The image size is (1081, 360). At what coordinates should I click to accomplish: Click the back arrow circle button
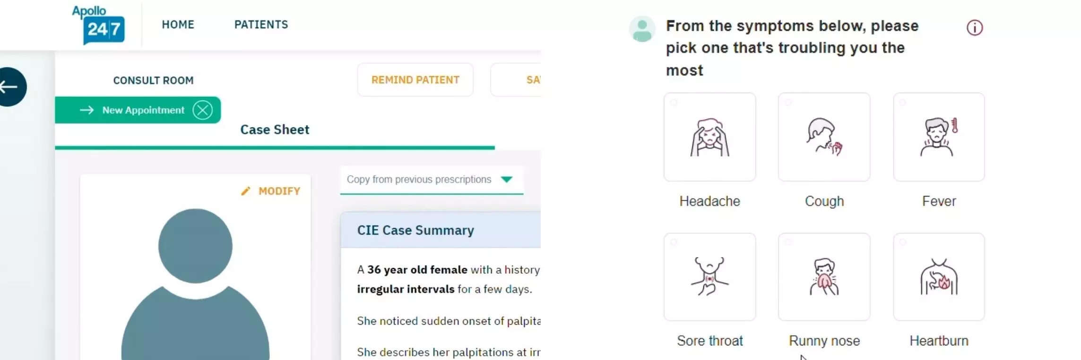(9, 86)
